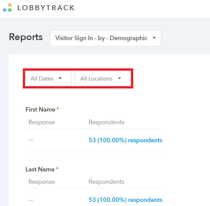The width and height of the screenshot is (210, 206).
Task: Expand the All Locations filter
Action: point(103,78)
